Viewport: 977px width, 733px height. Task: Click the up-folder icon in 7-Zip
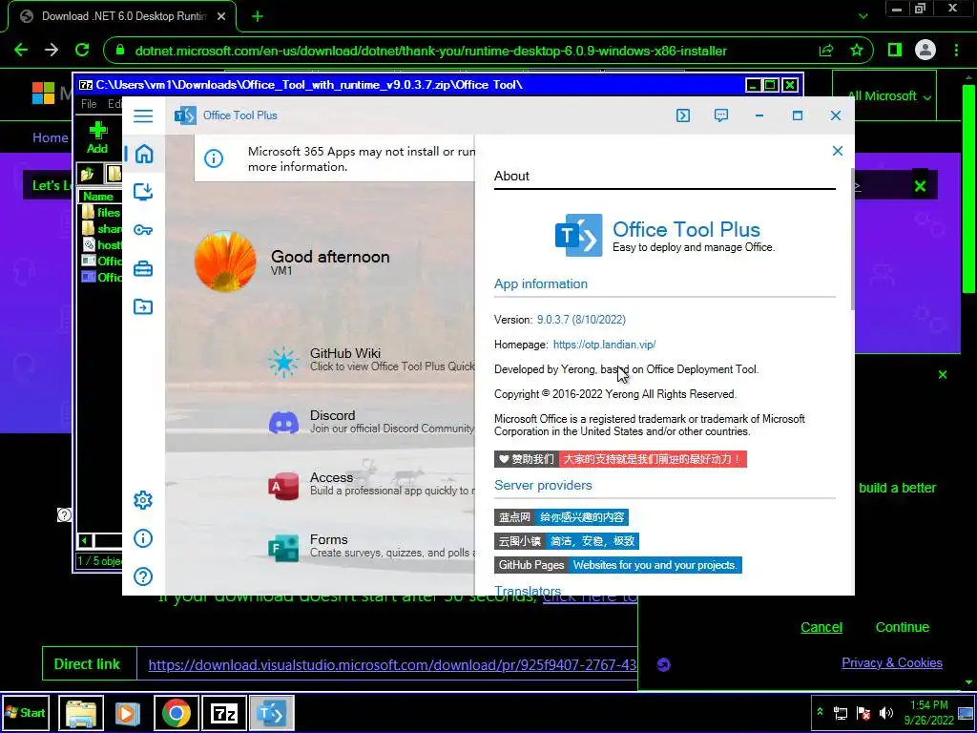click(x=87, y=174)
